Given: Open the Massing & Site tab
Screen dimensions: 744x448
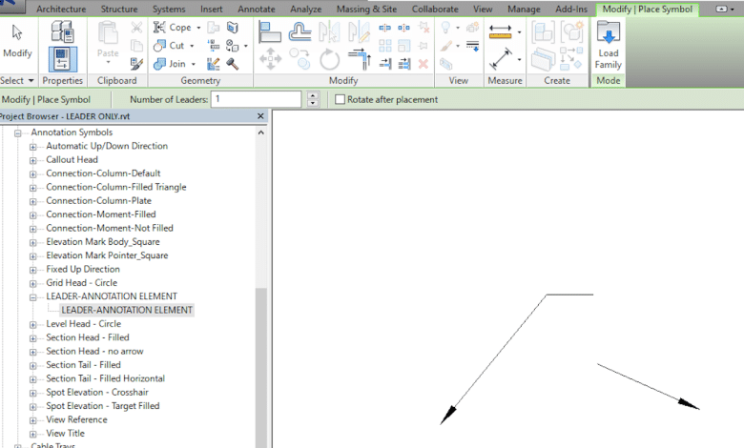Looking at the screenshot, I should point(366,9).
